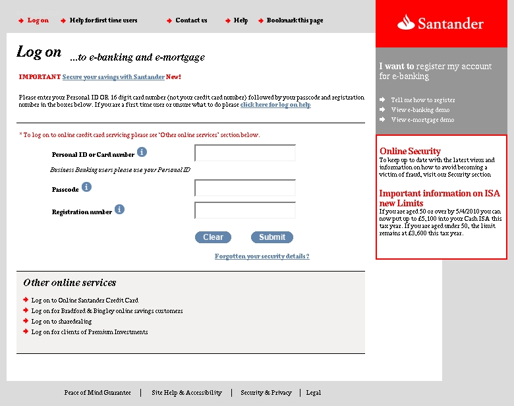
Task: Click the Santander logo
Action: tap(440, 23)
